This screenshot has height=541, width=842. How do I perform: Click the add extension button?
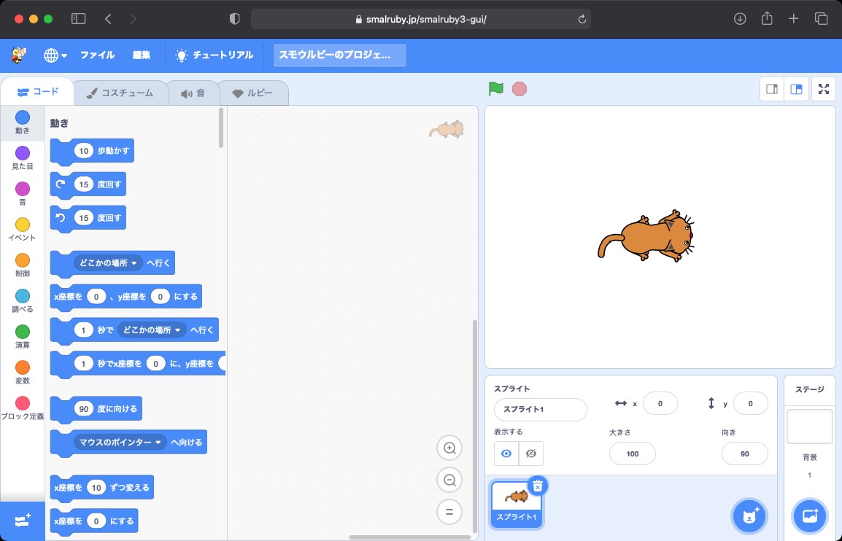point(23,521)
